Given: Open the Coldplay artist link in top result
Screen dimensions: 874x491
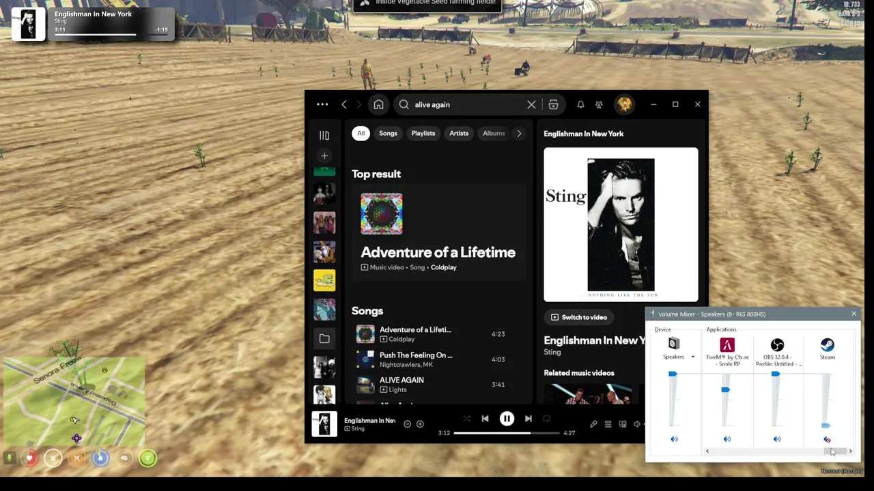Looking at the screenshot, I should click(x=443, y=267).
